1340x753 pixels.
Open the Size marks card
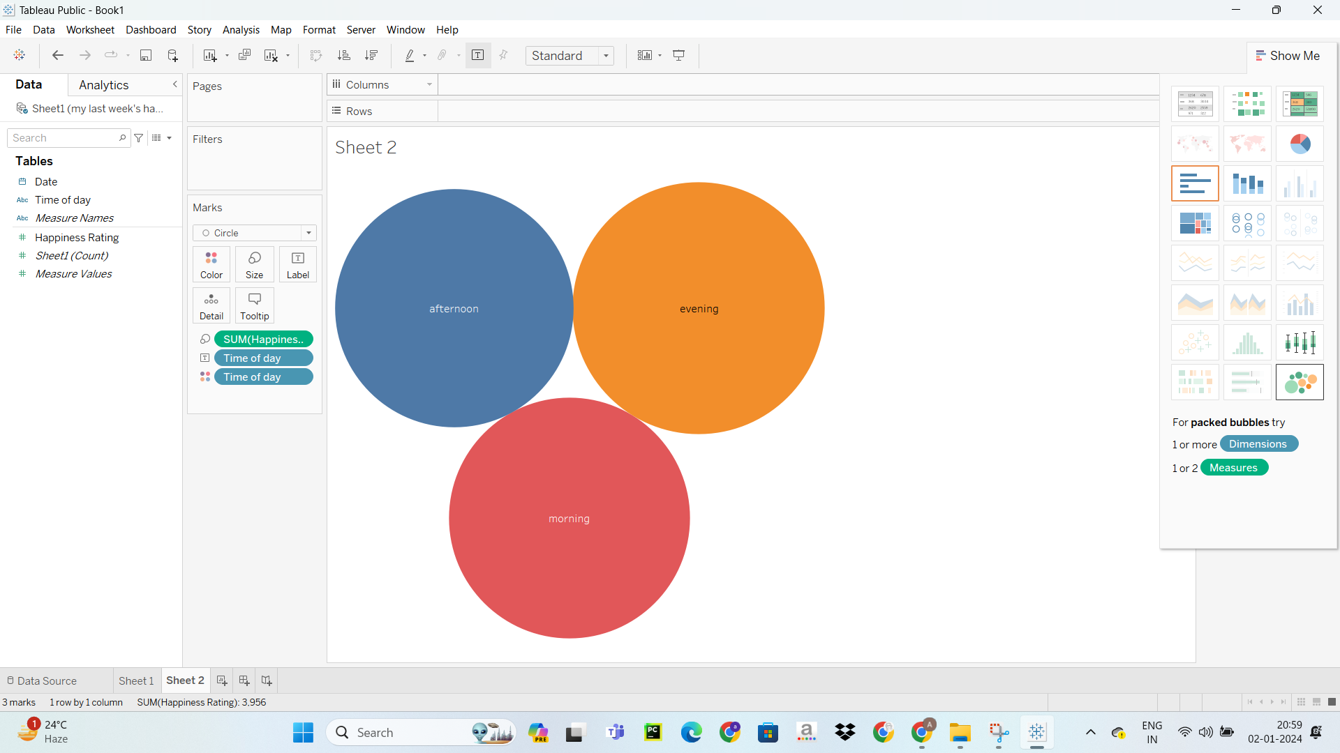(x=255, y=265)
